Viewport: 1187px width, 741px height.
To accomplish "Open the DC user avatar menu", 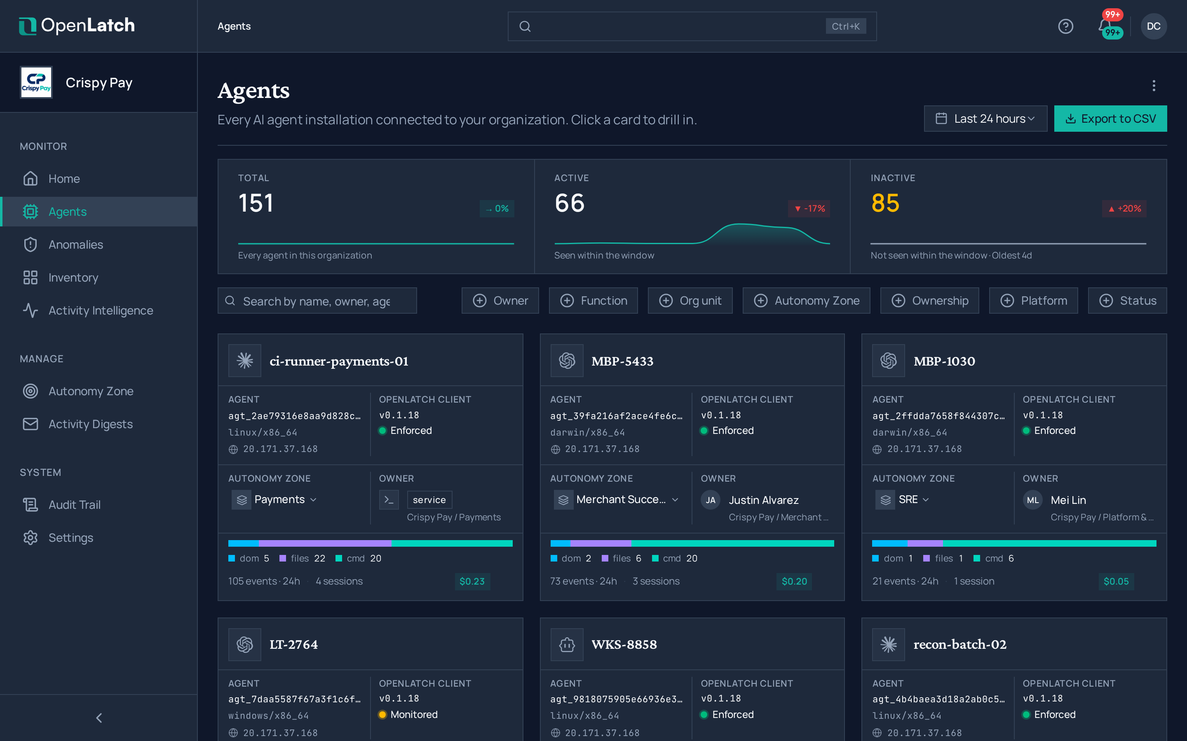I will [x=1154, y=26].
